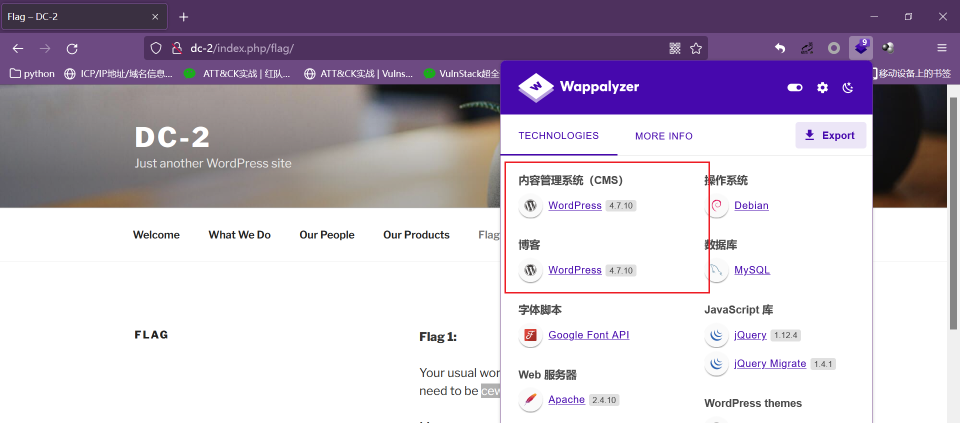This screenshot has height=423, width=960.
Task: Reload the current page
Action: pyautogui.click(x=72, y=48)
